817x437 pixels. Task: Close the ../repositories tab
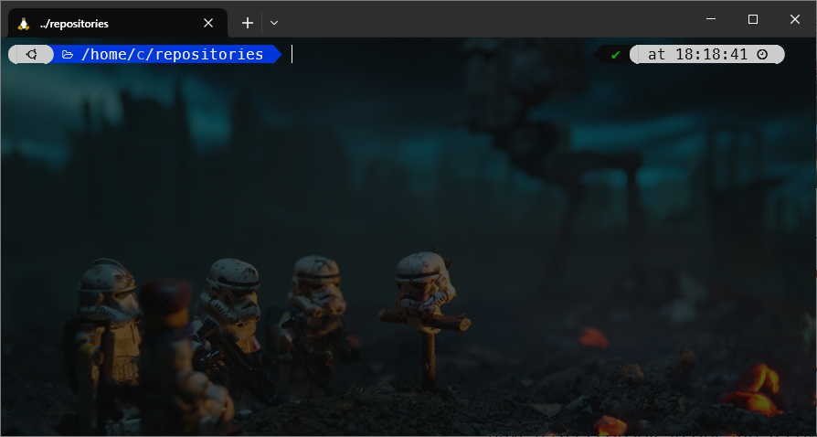(x=207, y=23)
